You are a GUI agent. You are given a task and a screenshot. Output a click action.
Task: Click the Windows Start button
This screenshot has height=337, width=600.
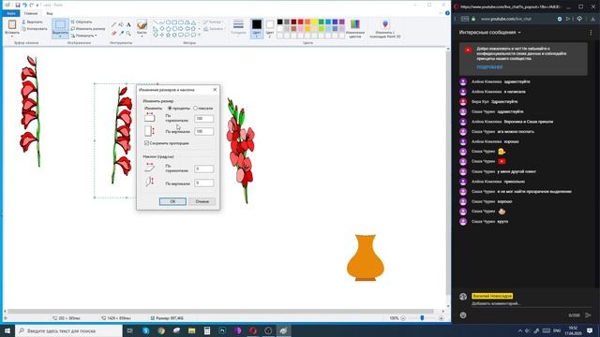(7, 330)
